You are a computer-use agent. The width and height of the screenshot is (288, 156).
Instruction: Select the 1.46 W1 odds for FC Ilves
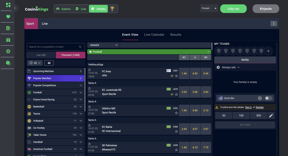(x=184, y=73)
